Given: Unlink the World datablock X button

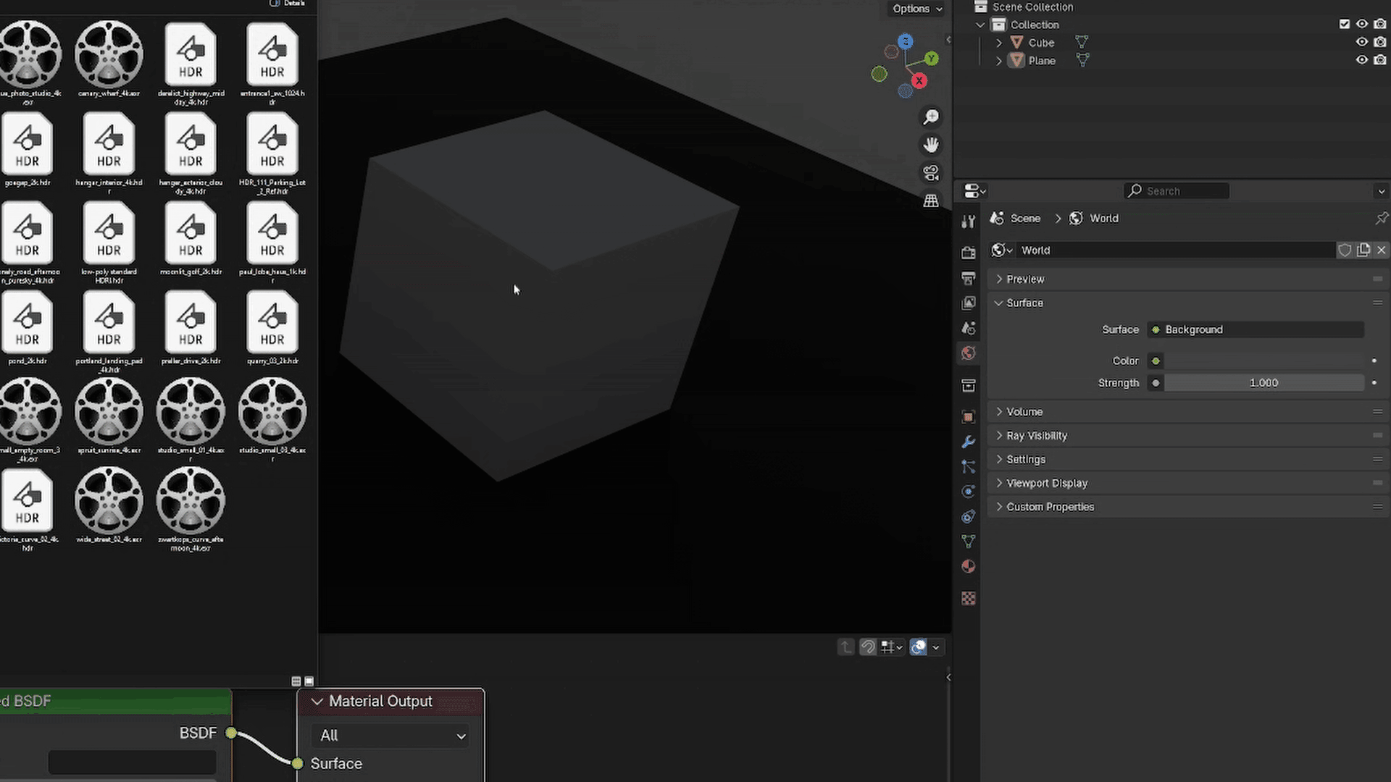Looking at the screenshot, I should point(1382,251).
